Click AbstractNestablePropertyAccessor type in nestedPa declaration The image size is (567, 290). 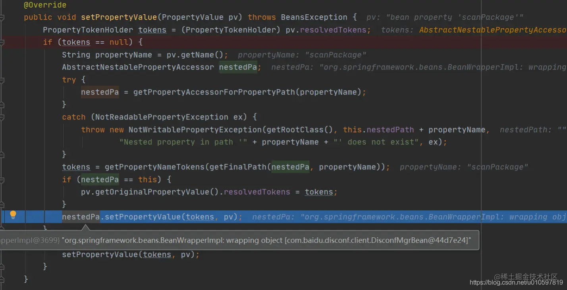[138, 67]
